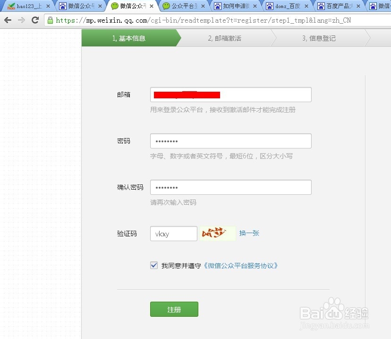Viewport: 391px width, 339px height.
Task: Click the Baidu paw favicon on domz tab
Action: (x=270, y=6)
